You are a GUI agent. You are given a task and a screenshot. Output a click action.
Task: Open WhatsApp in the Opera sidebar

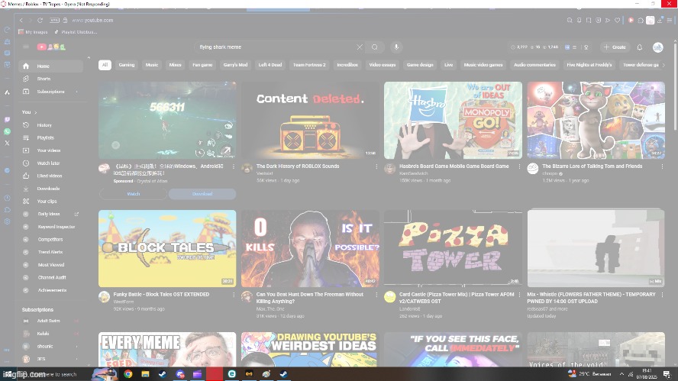point(7,131)
